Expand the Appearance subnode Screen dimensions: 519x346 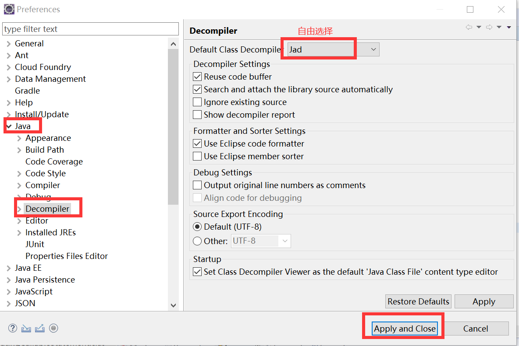click(x=19, y=138)
